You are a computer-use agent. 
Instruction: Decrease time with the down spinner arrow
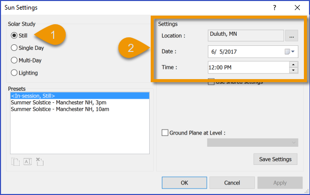[294, 70]
